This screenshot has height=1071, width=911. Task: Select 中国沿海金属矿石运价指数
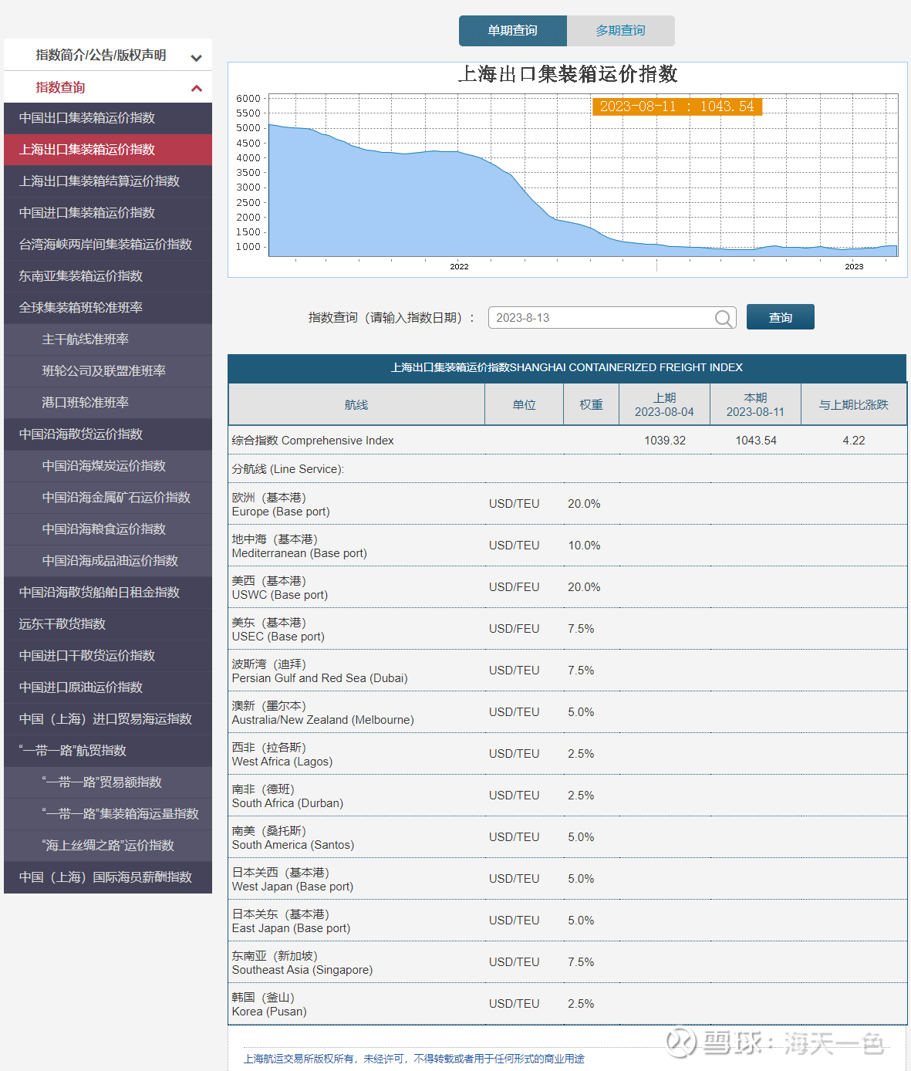[108, 498]
